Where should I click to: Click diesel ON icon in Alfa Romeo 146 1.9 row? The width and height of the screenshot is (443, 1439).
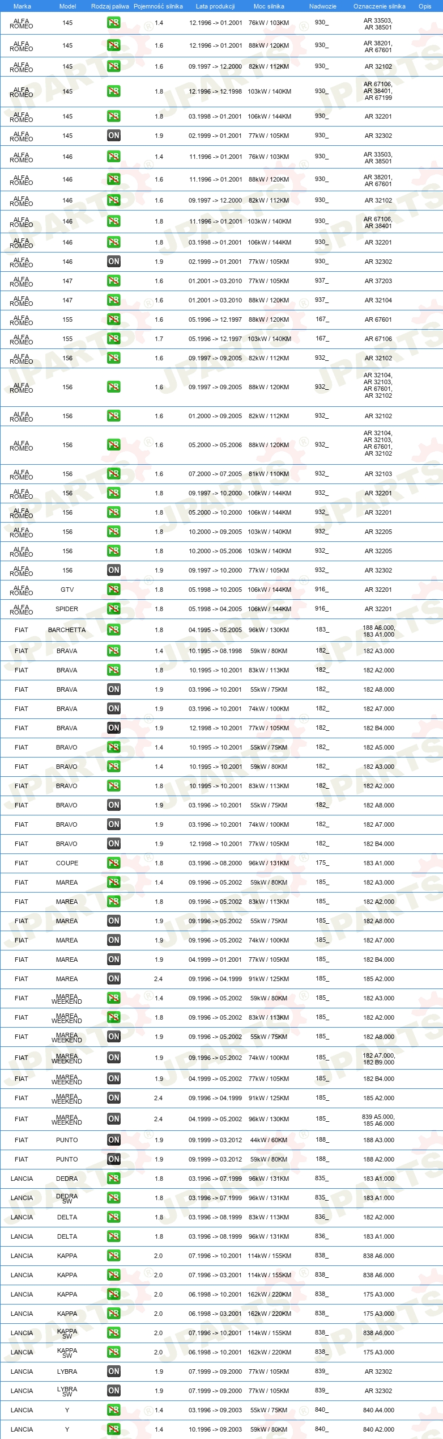click(x=113, y=262)
